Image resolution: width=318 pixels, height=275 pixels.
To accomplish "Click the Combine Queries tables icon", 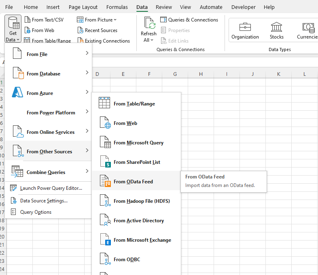I will [x=17, y=171].
